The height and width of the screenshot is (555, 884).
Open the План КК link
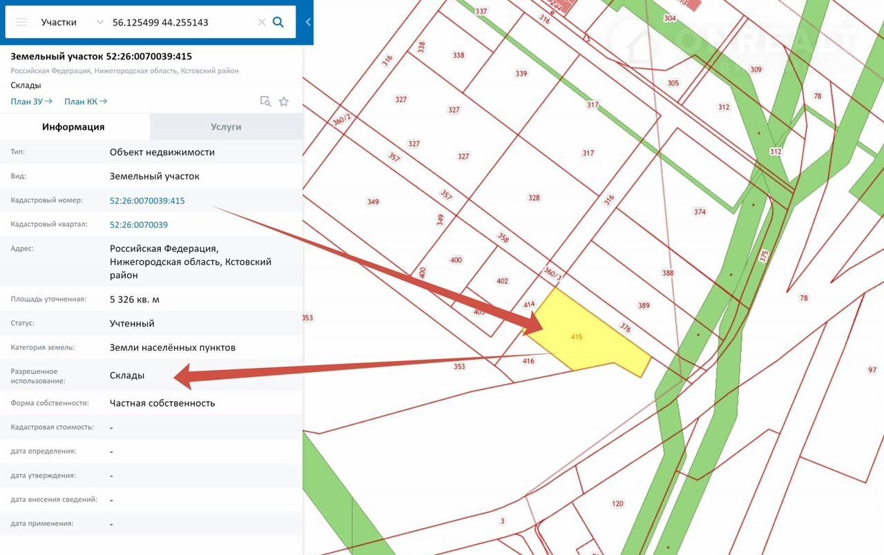(x=86, y=101)
